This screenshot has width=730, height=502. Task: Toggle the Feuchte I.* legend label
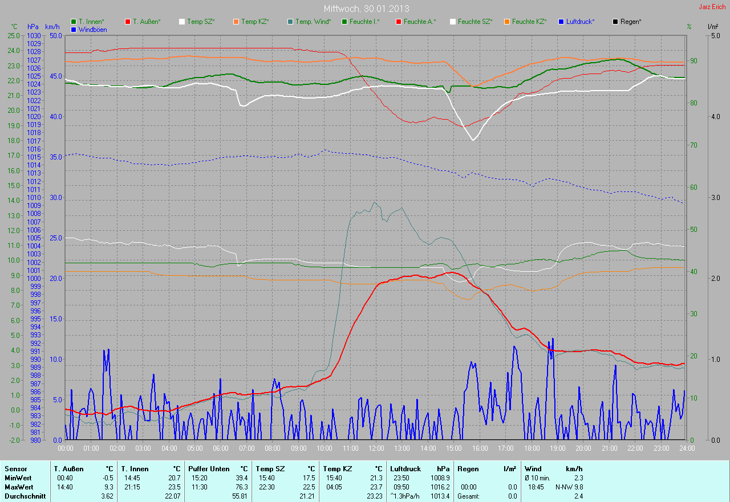click(x=364, y=22)
